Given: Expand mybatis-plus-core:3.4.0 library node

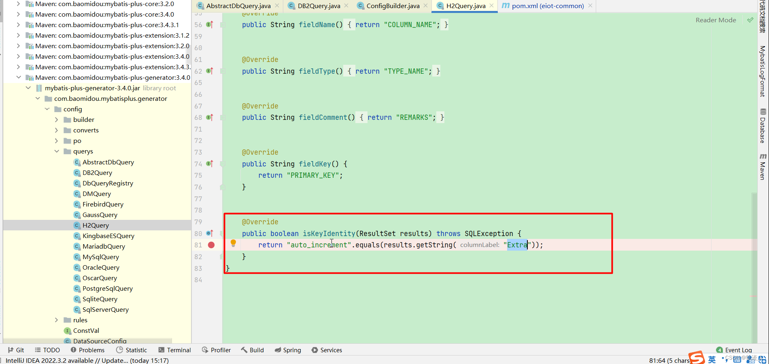Looking at the screenshot, I should pos(19,14).
